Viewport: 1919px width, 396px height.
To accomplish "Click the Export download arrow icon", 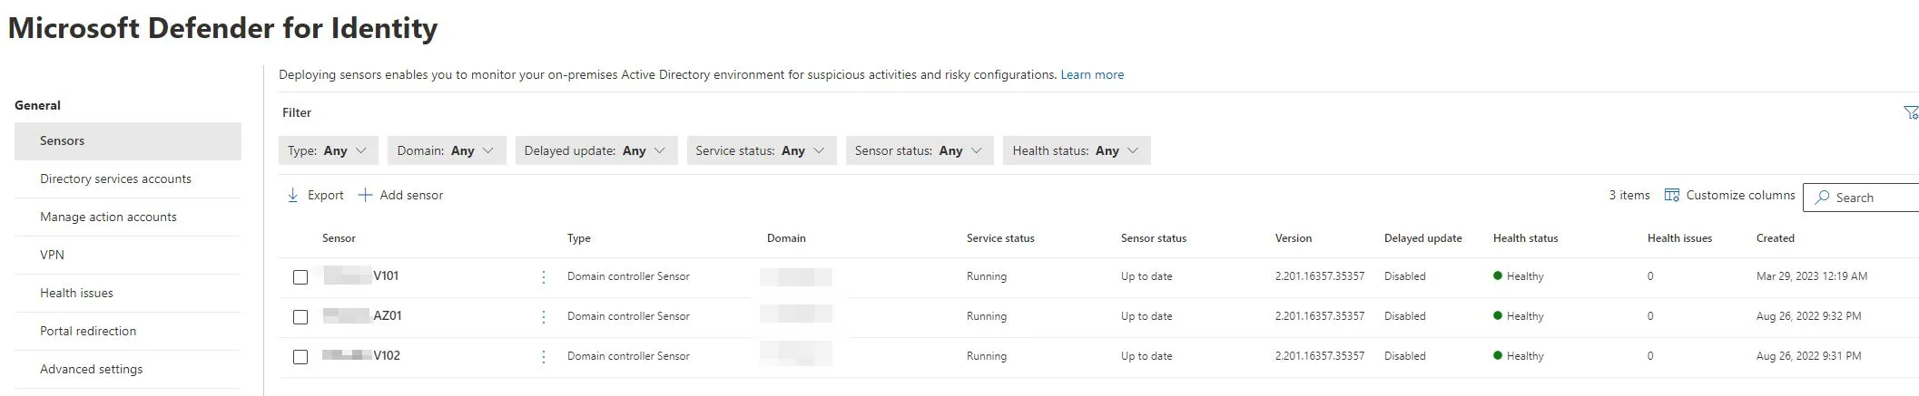I will 292,195.
